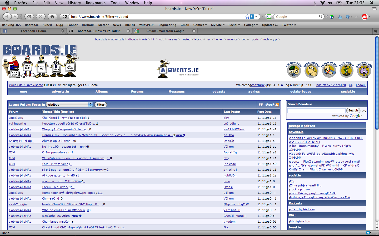This screenshot has width=379, height=236.
Task: Click the volume icon in the menu bar
Action: [330, 3]
